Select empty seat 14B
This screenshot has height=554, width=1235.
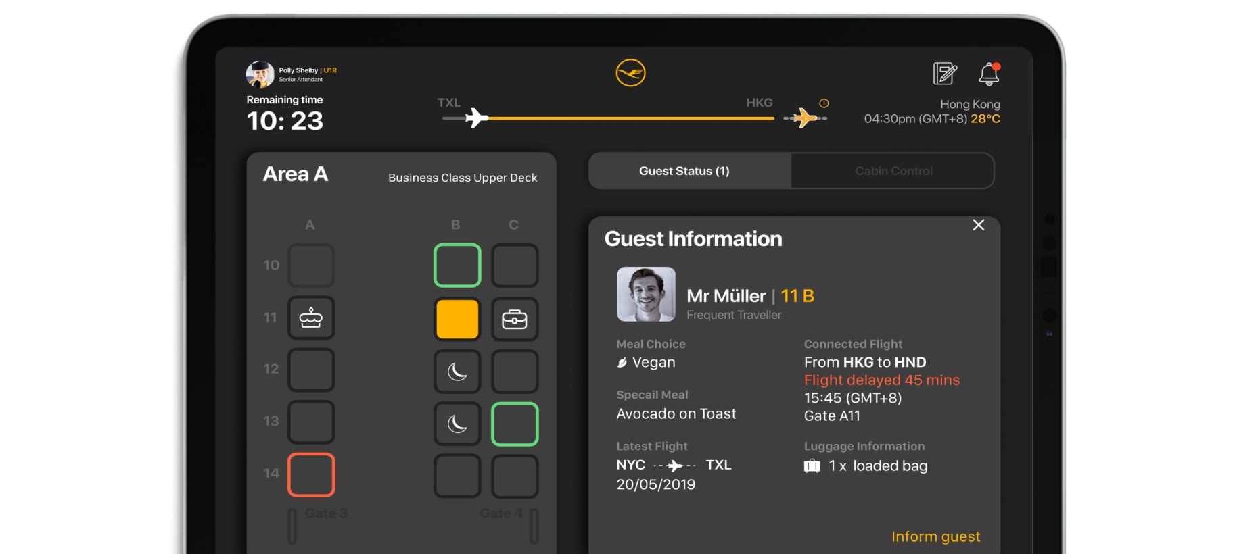457,476
